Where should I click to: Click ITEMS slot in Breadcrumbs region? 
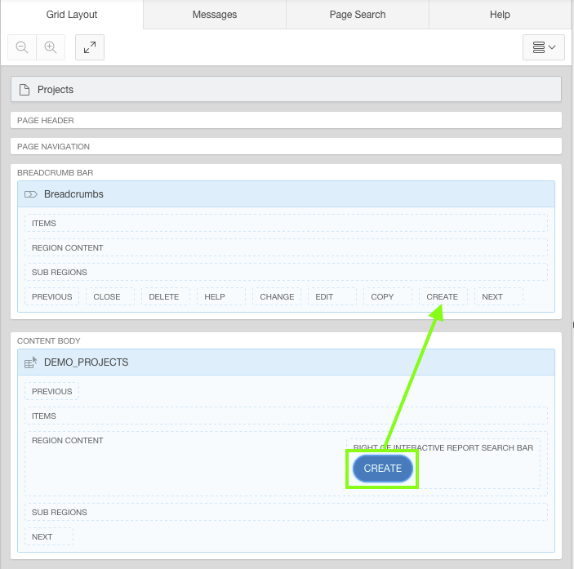click(x=286, y=223)
